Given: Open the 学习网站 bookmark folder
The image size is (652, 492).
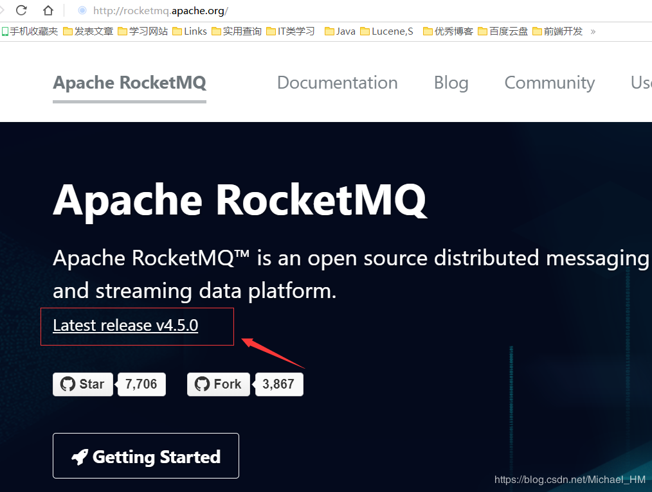Looking at the screenshot, I should pyautogui.click(x=143, y=31).
